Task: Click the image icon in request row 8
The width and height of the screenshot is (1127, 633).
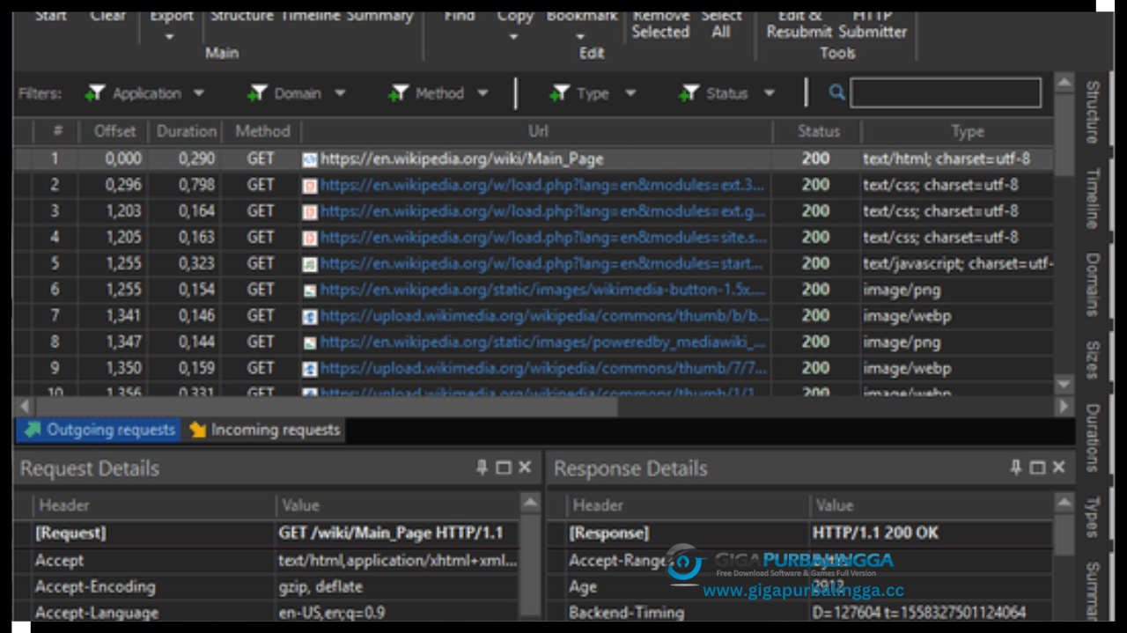Action: click(x=309, y=342)
